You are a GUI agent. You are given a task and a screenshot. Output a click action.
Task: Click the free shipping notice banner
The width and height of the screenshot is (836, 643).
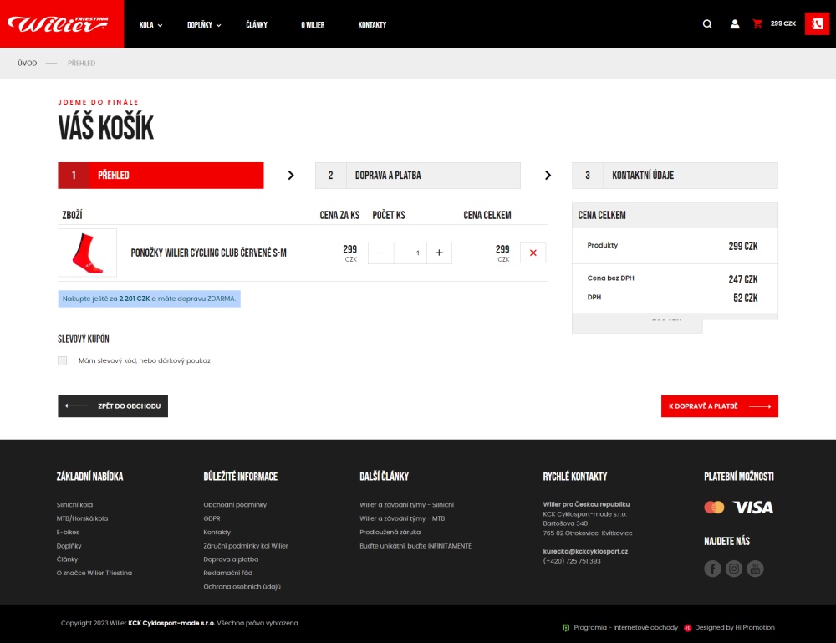pyautogui.click(x=150, y=299)
